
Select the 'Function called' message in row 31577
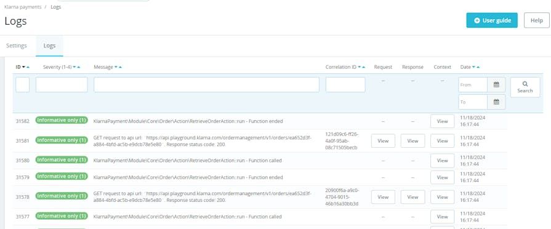tap(188, 217)
